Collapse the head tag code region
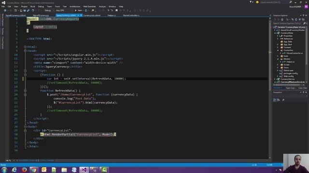 point(25,51)
